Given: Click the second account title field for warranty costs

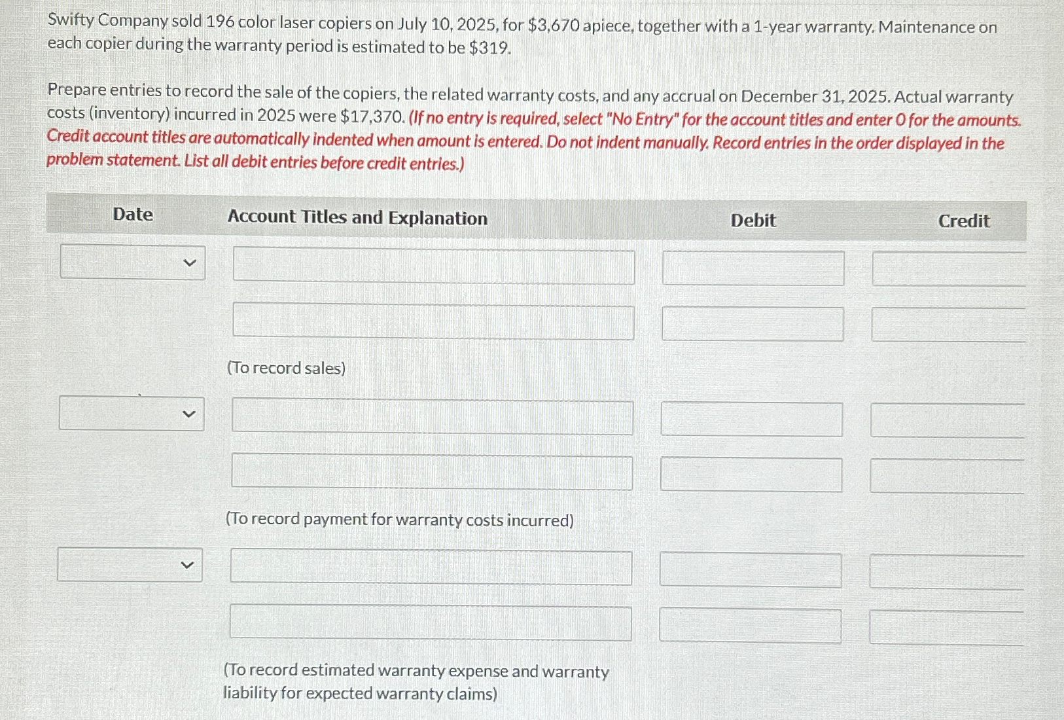Looking at the screenshot, I should pyautogui.click(x=431, y=473).
